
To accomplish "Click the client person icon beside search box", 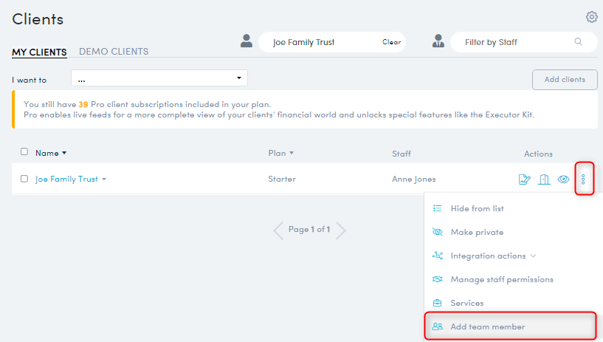I will [x=247, y=41].
